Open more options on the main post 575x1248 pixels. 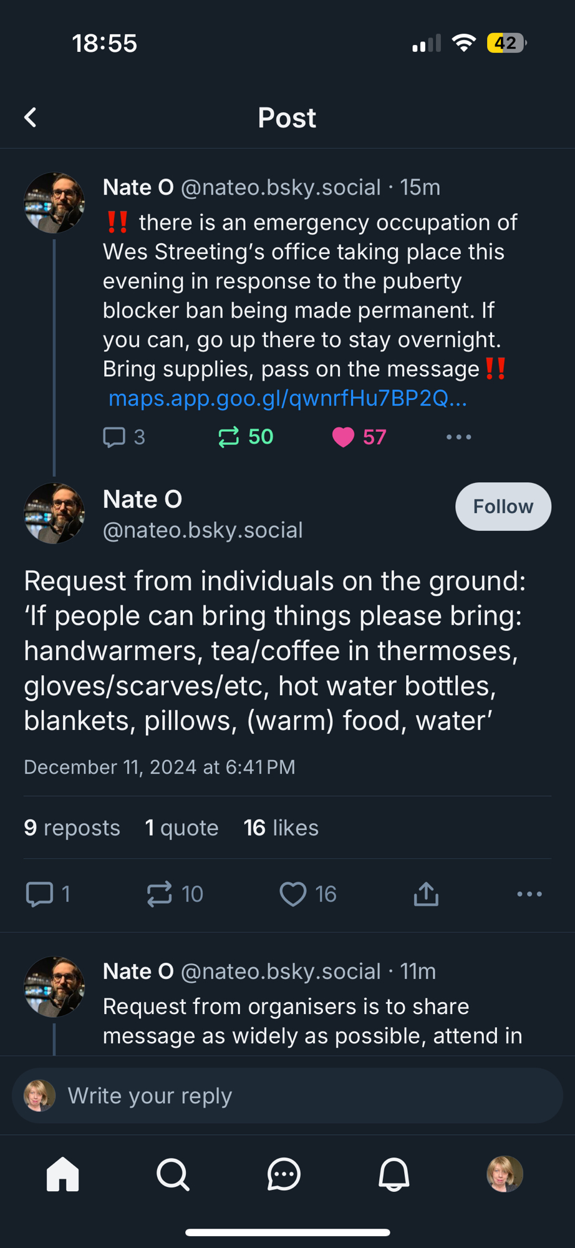point(529,894)
